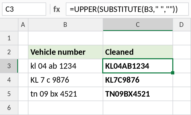The height and width of the screenshot is (115, 191).
Task: Select row 4 header
Action: point(9,80)
